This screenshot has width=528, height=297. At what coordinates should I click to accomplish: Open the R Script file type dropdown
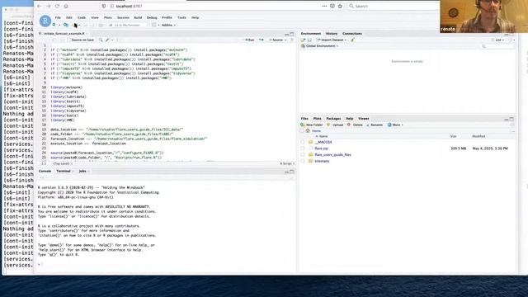[x=287, y=163]
